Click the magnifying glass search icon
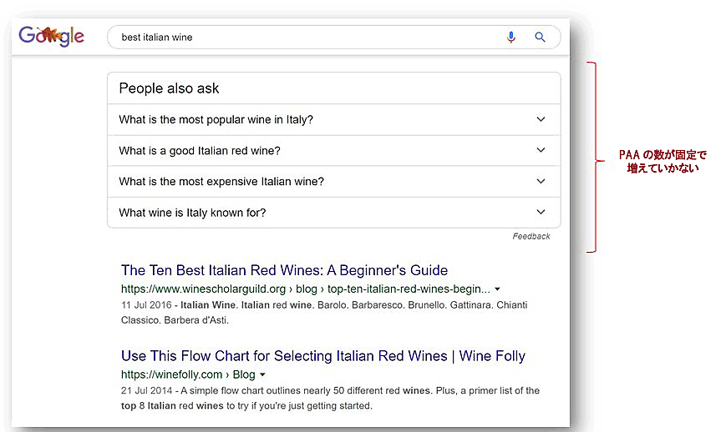 [x=540, y=38]
